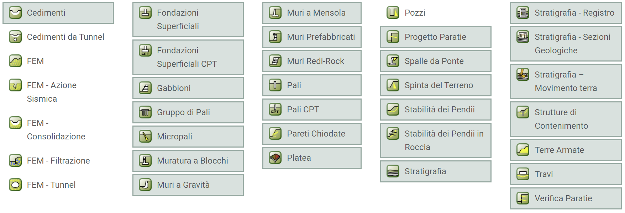The image size is (625, 213).
Task: Click the Stabilità dei Pendii icon
Action: point(393,110)
